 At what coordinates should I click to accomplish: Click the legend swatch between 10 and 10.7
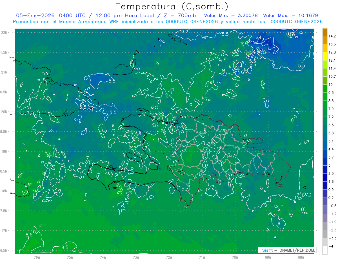pos(325,81)
